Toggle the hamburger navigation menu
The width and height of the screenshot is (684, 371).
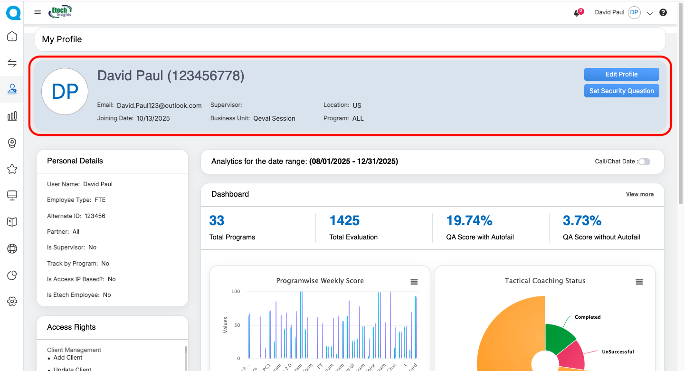[x=38, y=12]
